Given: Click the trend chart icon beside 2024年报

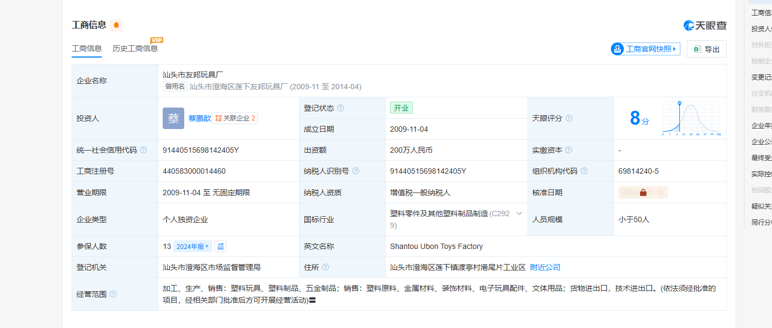Looking at the screenshot, I should [x=220, y=246].
